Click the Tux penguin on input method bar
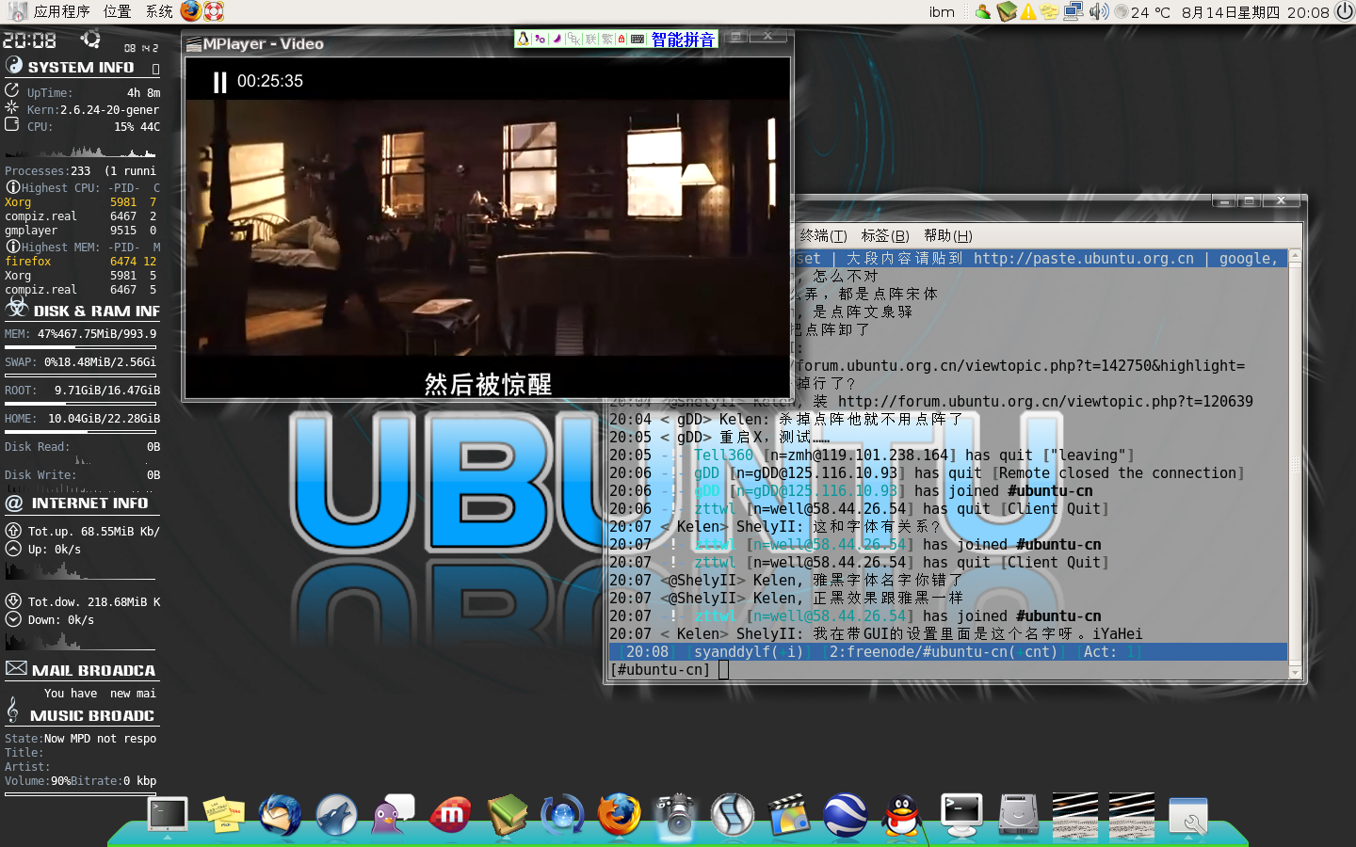The width and height of the screenshot is (1356, 847). [524, 39]
